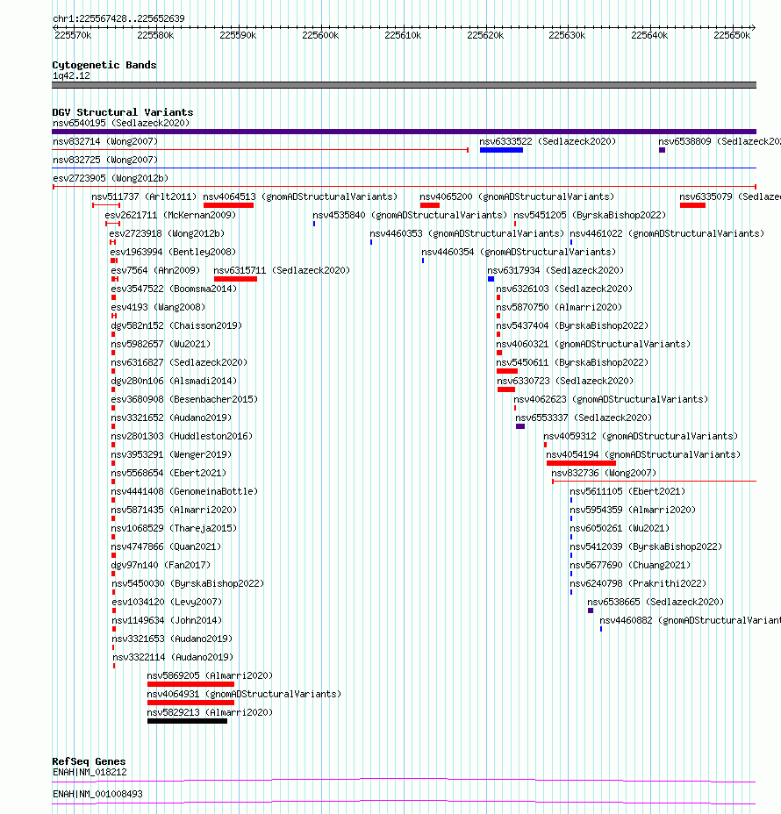Open nsv5677690 (Chuang2021) variant
The width and height of the screenshot is (781, 814).
coord(630,566)
